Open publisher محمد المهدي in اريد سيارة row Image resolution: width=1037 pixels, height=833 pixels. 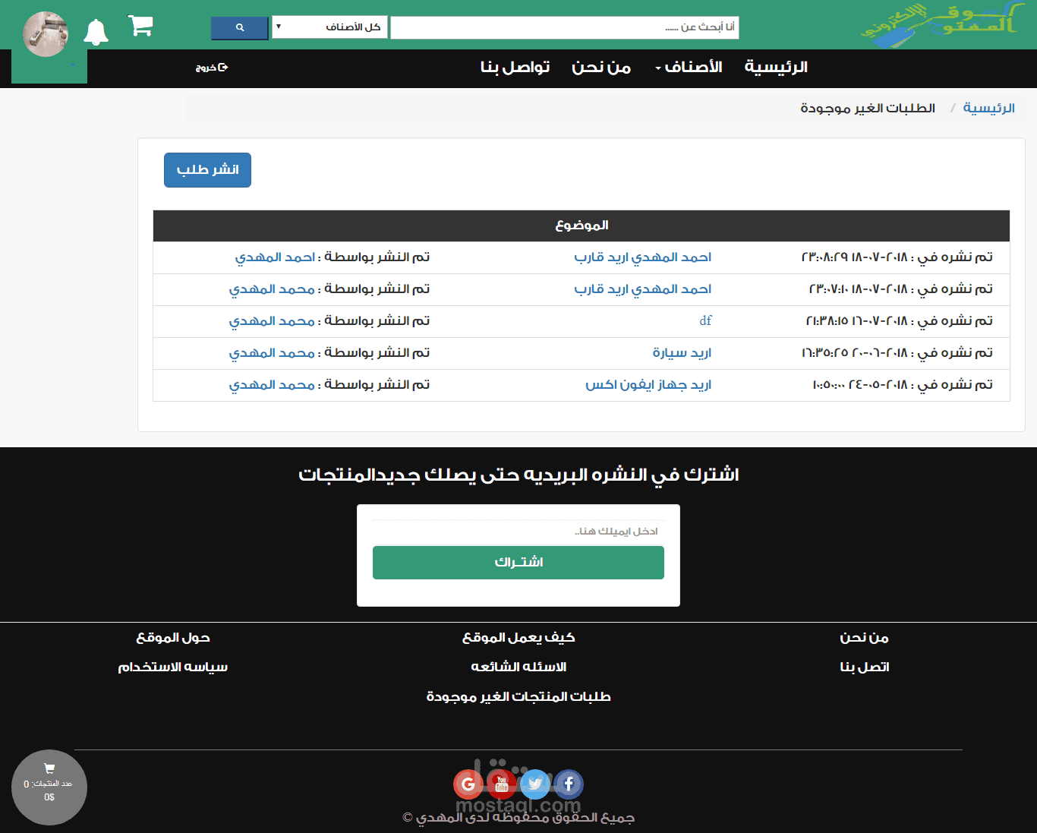(272, 353)
